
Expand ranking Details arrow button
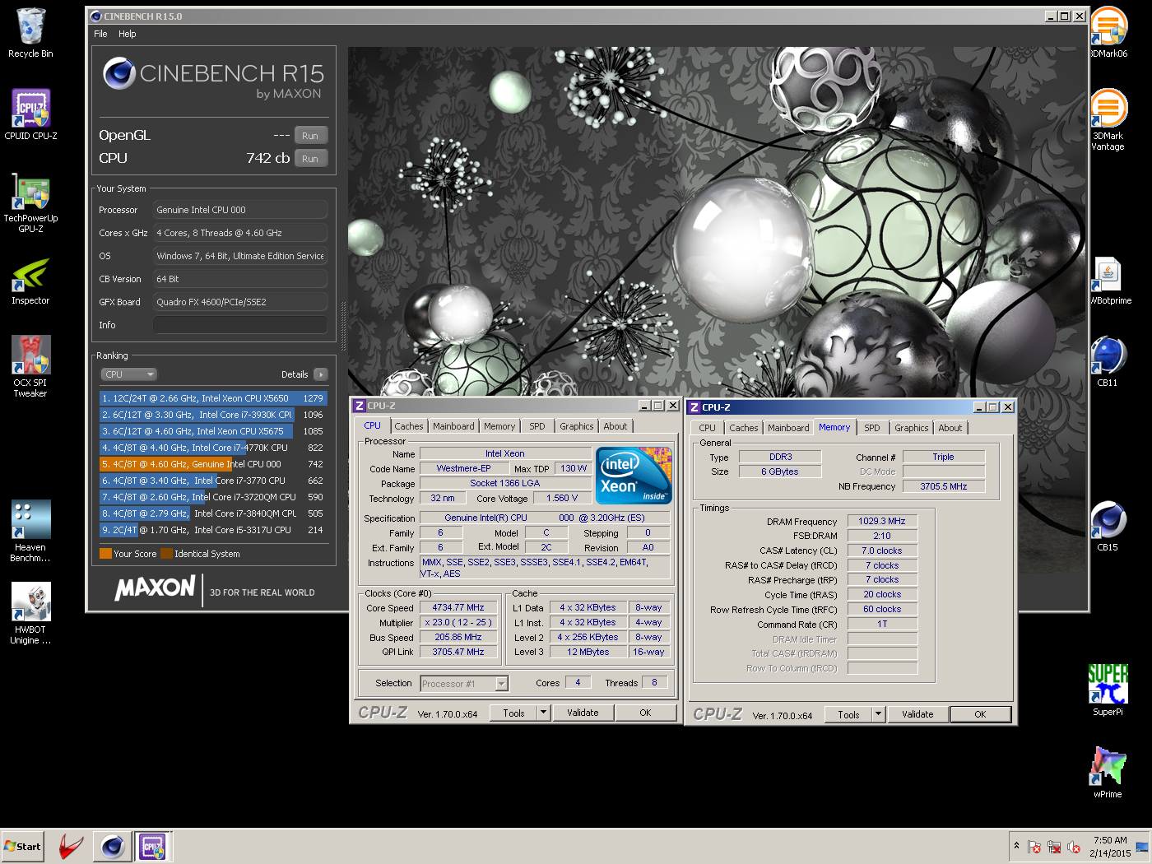[x=321, y=374]
